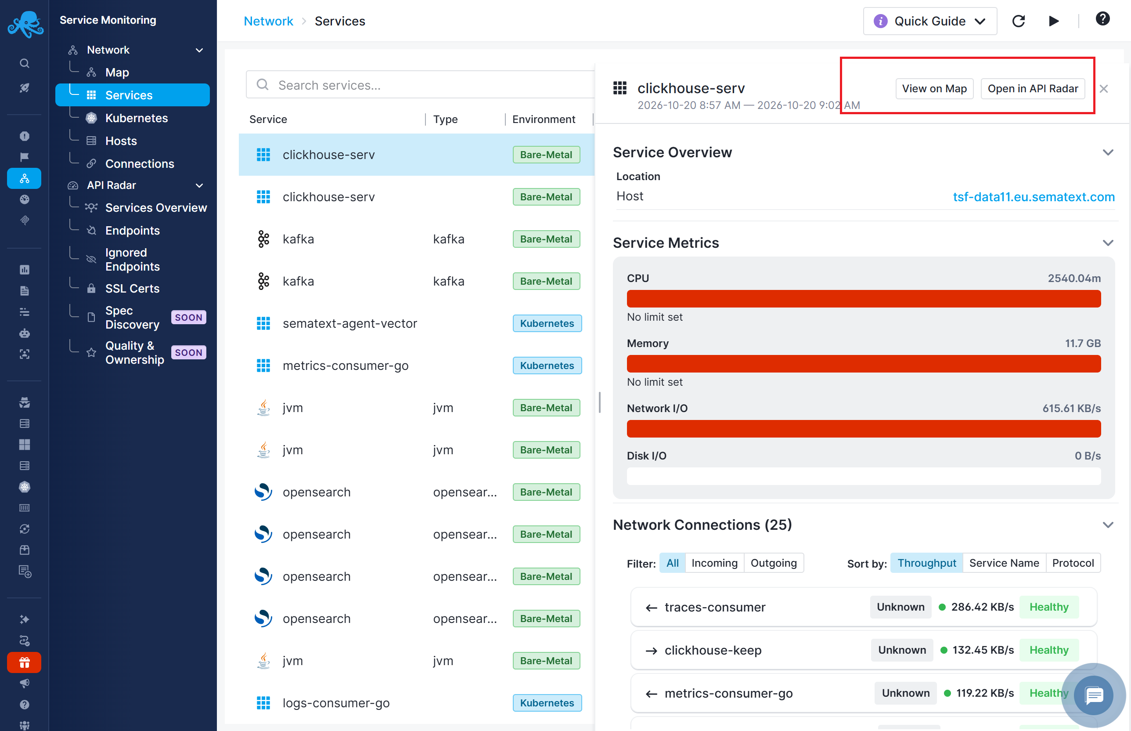1131x731 pixels.
Task: Click the megaphone announcements icon
Action: click(24, 684)
